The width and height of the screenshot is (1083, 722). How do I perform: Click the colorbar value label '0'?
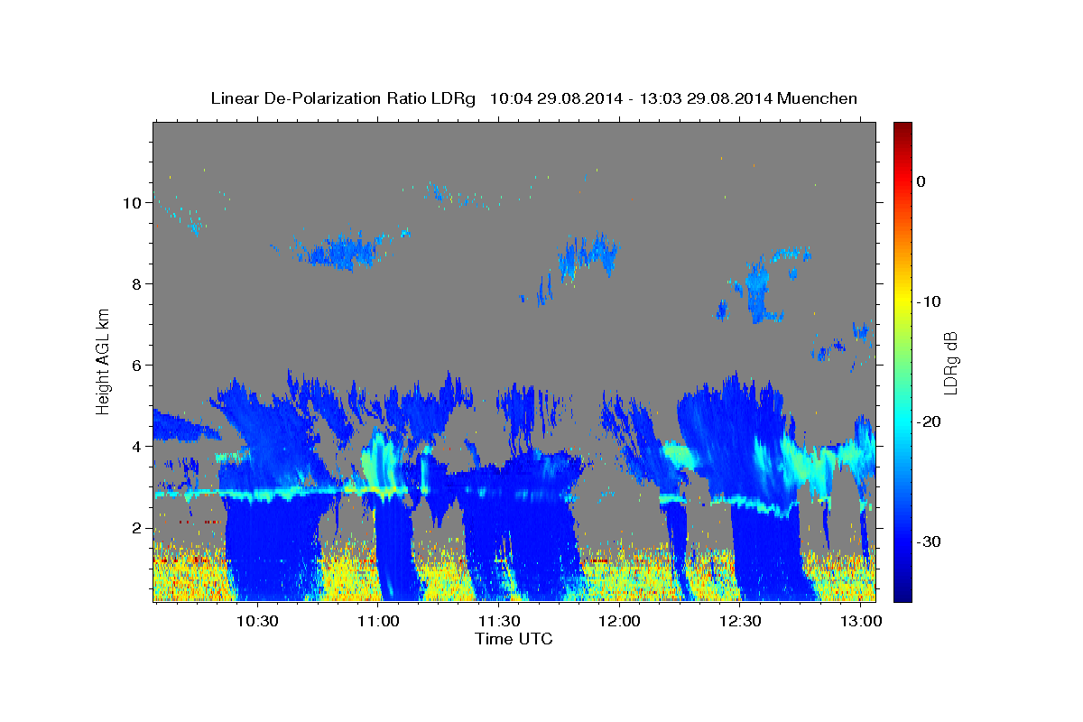point(921,181)
